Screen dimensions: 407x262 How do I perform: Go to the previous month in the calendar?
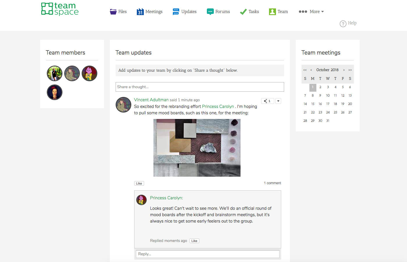(x=311, y=70)
